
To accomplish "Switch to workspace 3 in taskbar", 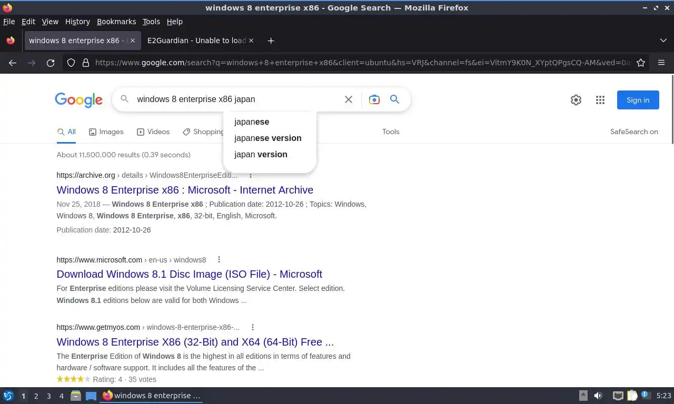I will pos(48,396).
